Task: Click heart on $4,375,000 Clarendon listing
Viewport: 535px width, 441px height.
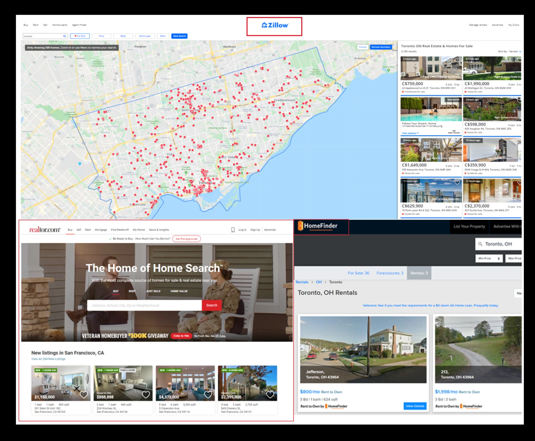Action: tap(208, 395)
